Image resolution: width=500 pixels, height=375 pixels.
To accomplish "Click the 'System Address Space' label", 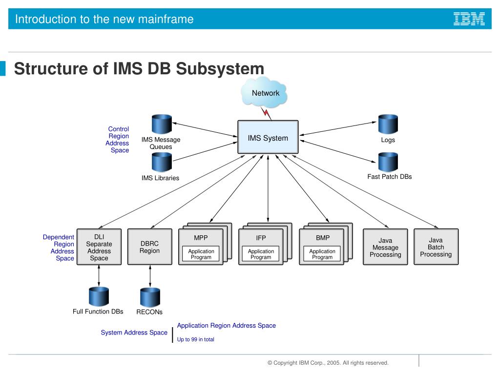I will pos(134,332).
